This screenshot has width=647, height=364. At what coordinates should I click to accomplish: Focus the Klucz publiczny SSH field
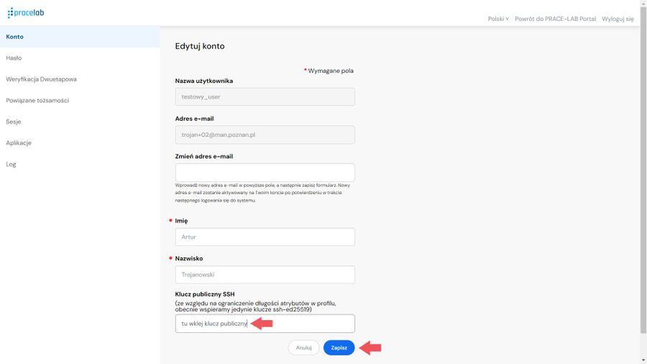click(x=265, y=324)
